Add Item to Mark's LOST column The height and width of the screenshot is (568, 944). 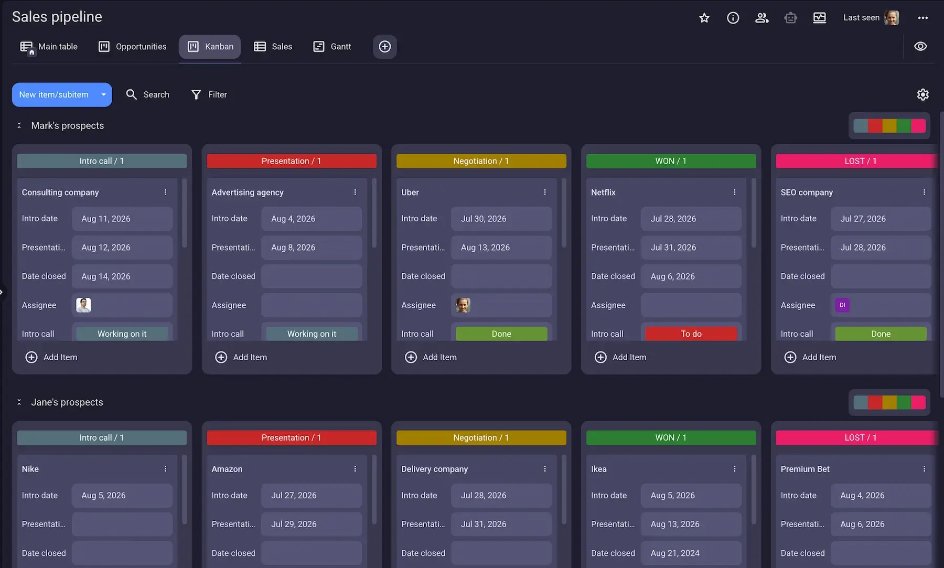click(810, 357)
